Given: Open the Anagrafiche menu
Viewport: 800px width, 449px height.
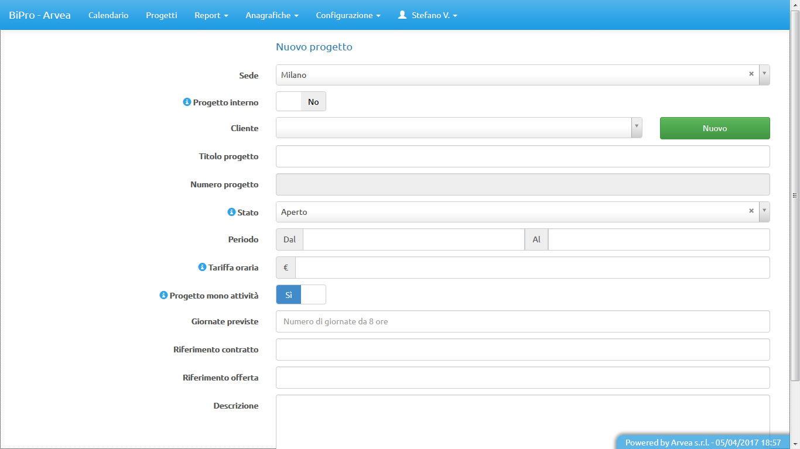Looking at the screenshot, I should click(x=272, y=15).
